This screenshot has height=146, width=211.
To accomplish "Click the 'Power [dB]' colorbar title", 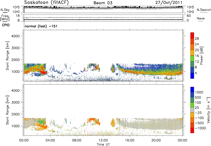I will tap(202, 56).
